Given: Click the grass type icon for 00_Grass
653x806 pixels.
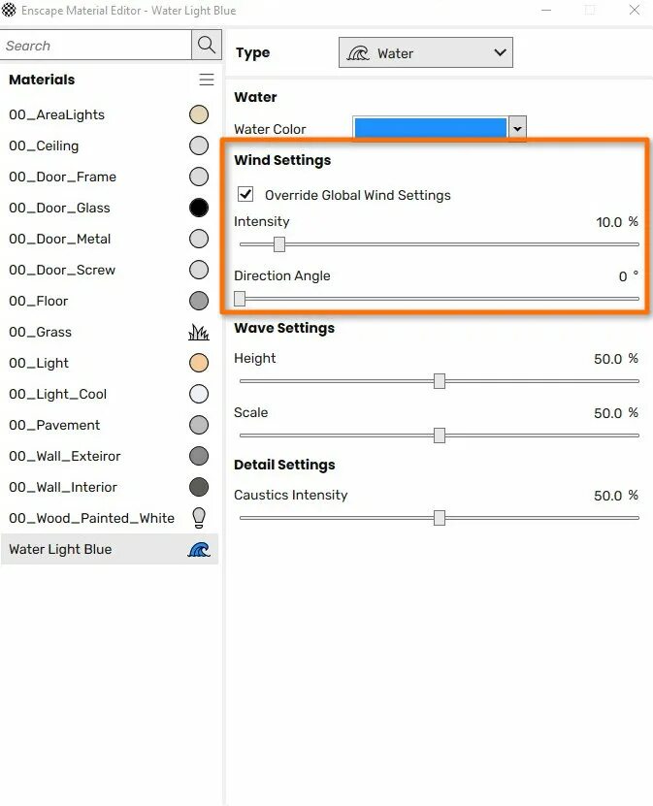Looking at the screenshot, I should tap(199, 332).
